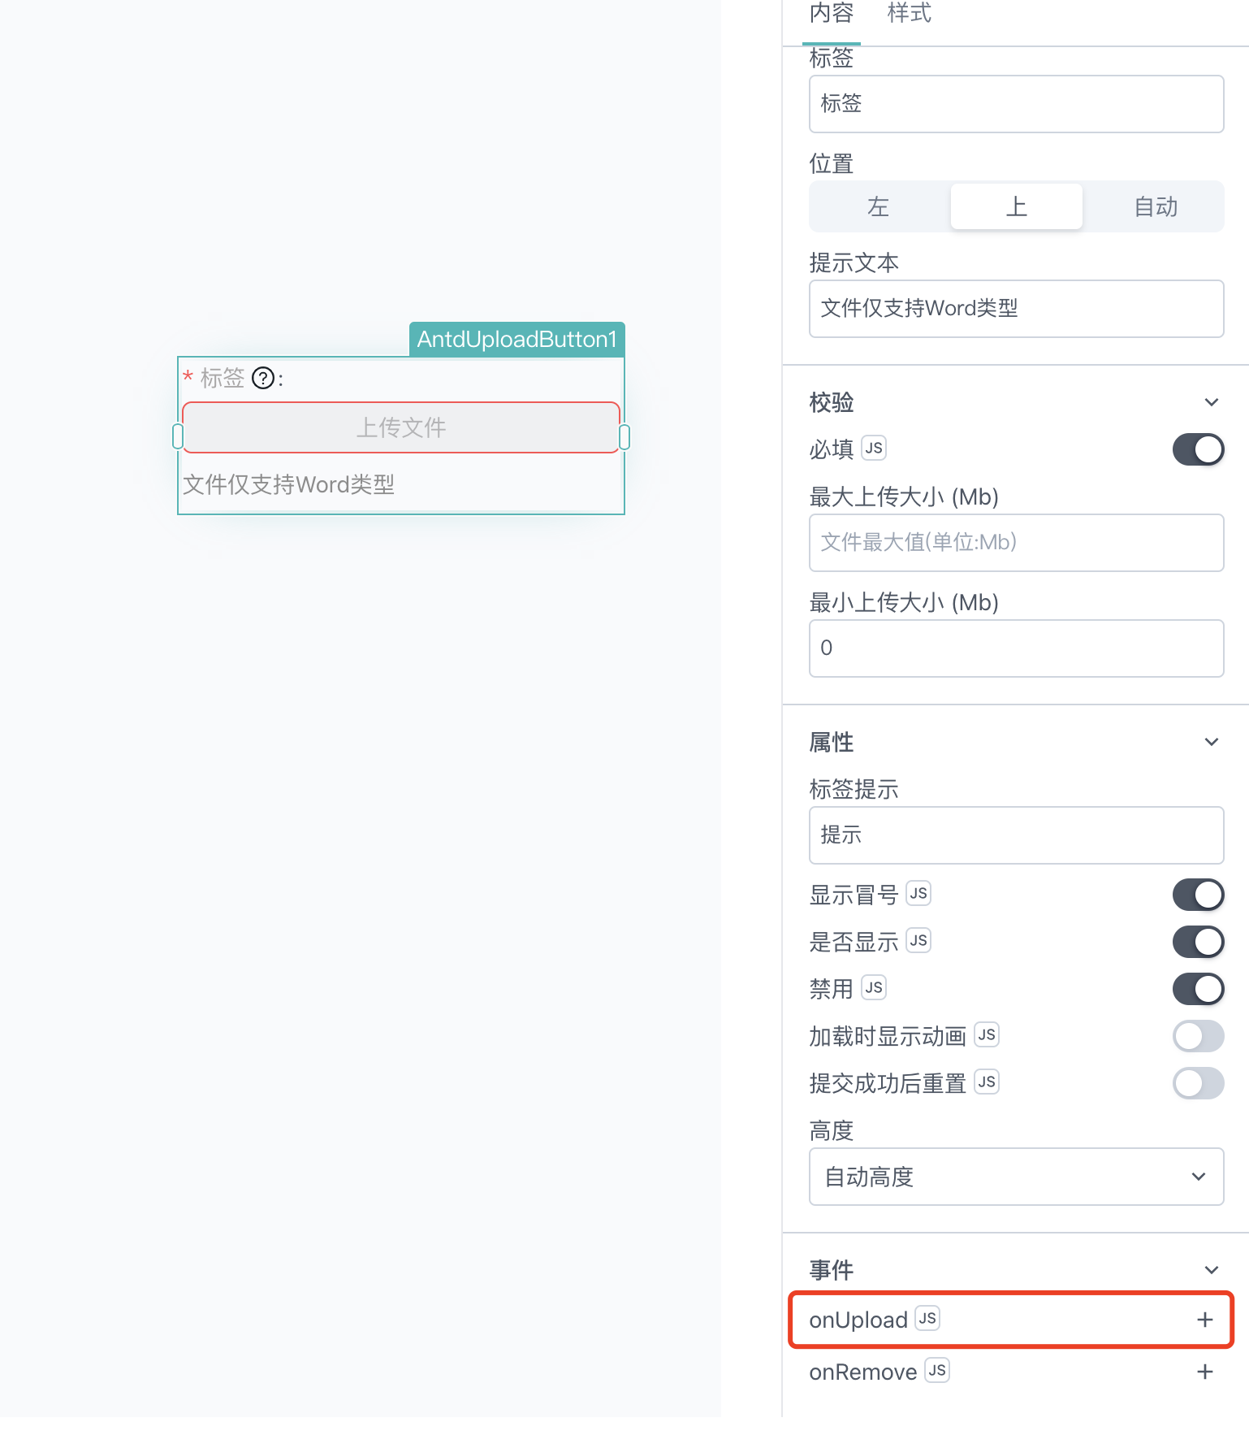Toggle the 是否显示 switch

point(1198,942)
